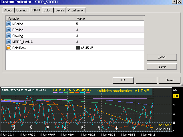
Task: Click the MODE_LWMA variable type icon
Action: (9, 42)
